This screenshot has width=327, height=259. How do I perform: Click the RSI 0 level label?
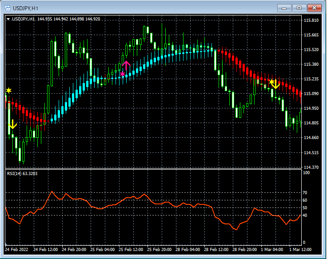pos(304,242)
